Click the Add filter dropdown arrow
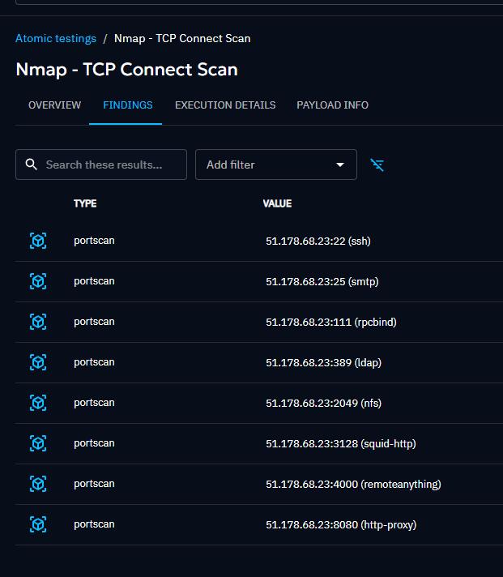503x577 pixels. pyautogui.click(x=340, y=165)
